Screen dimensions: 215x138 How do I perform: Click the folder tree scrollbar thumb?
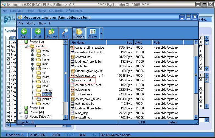(66, 73)
